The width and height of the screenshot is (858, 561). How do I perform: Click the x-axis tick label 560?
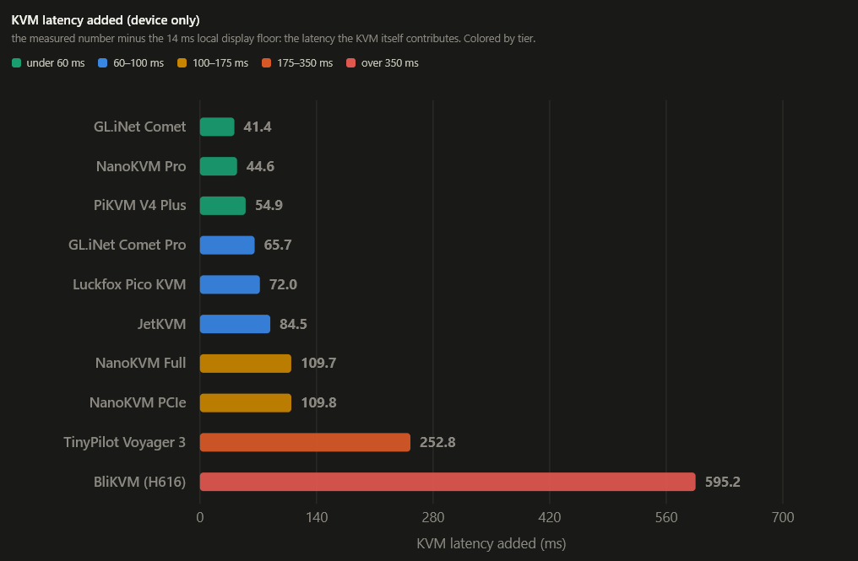(666, 517)
